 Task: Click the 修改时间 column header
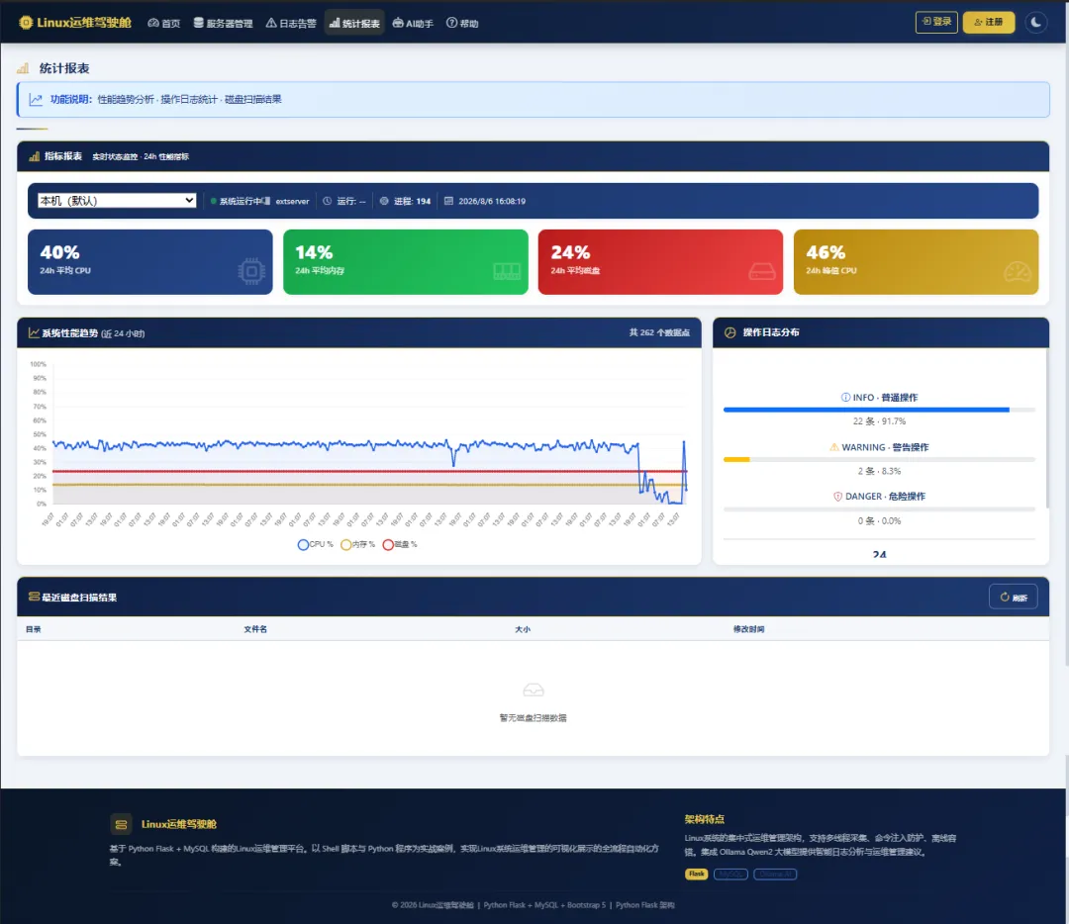[749, 629]
